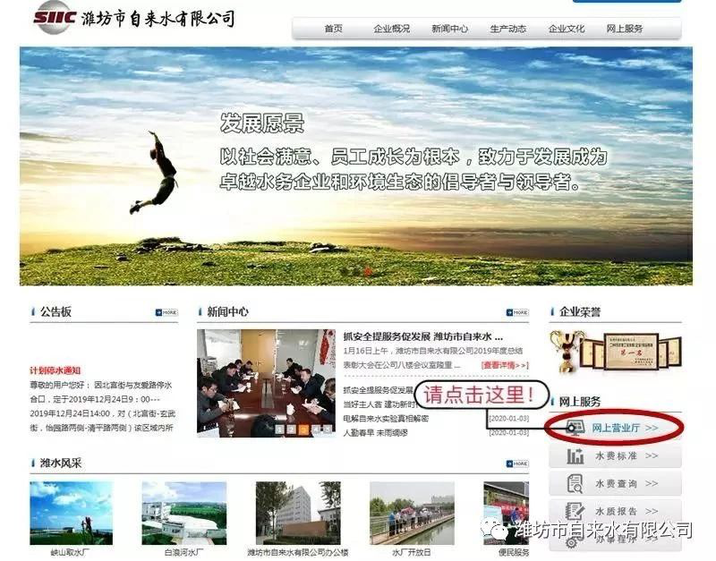Go to 企业概况 in the navigation bar
Viewport: 716px width, 561px height.
pos(391,29)
